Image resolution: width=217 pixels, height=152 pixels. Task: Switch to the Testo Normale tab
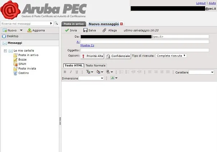tap(95, 66)
